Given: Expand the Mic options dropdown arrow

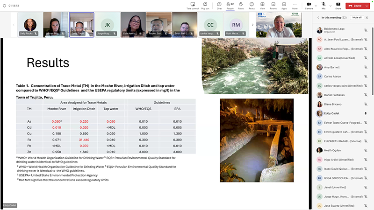Looking at the screenshot, I should point(331,5).
